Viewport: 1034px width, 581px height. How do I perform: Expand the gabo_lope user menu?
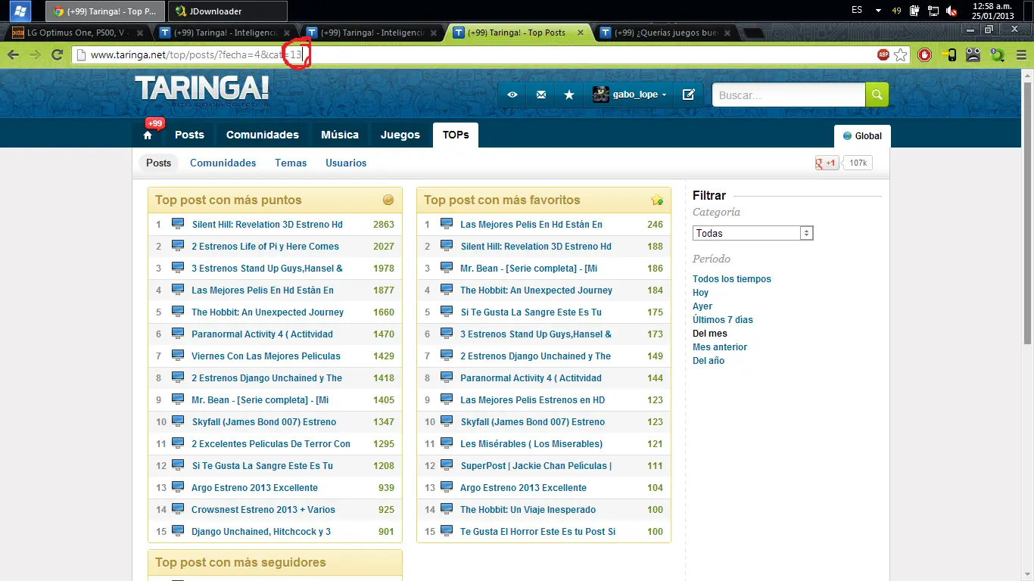pyautogui.click(x=629, y=95)
